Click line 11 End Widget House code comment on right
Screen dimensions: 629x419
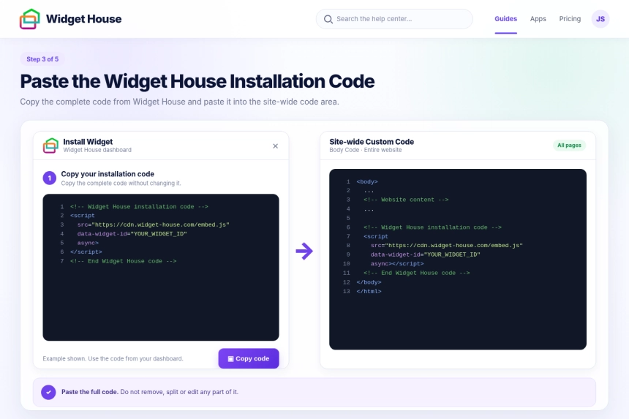[416, 273]
